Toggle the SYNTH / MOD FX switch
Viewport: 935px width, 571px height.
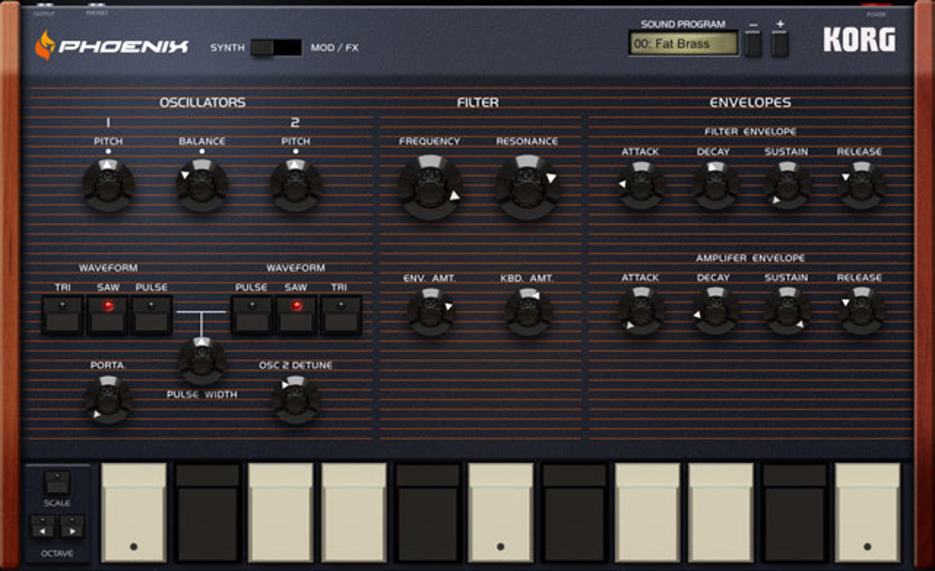[276, 48]
